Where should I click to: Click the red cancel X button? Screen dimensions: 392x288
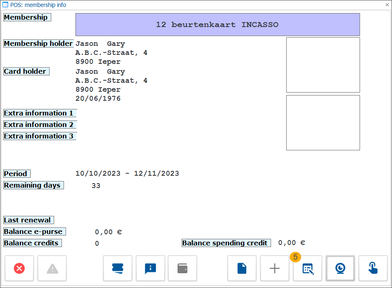click(19, 268)
